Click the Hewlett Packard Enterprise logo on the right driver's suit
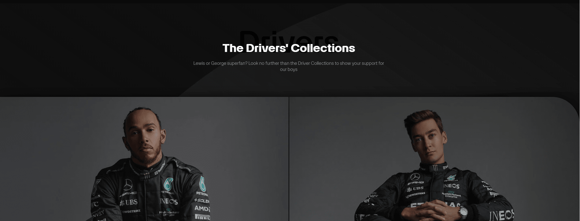 coord(451,195)
